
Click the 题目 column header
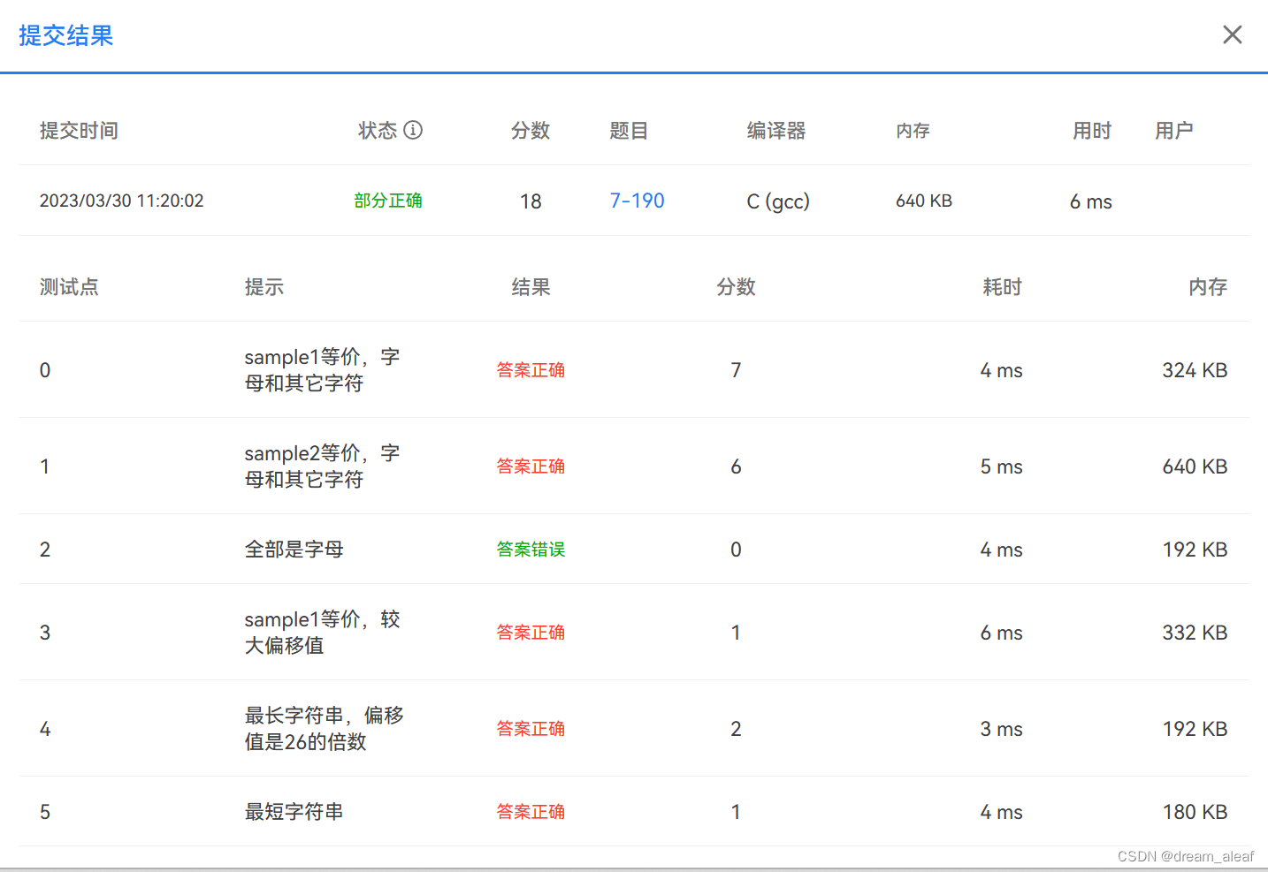point(629,131)
